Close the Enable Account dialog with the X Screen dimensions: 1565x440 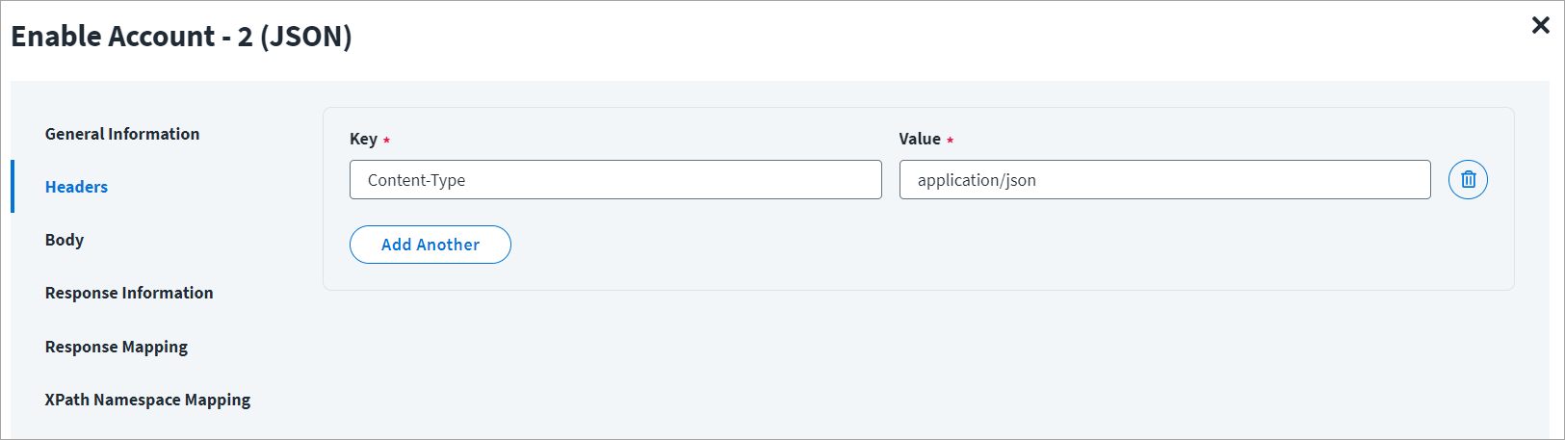click(x=1540, y=26)
